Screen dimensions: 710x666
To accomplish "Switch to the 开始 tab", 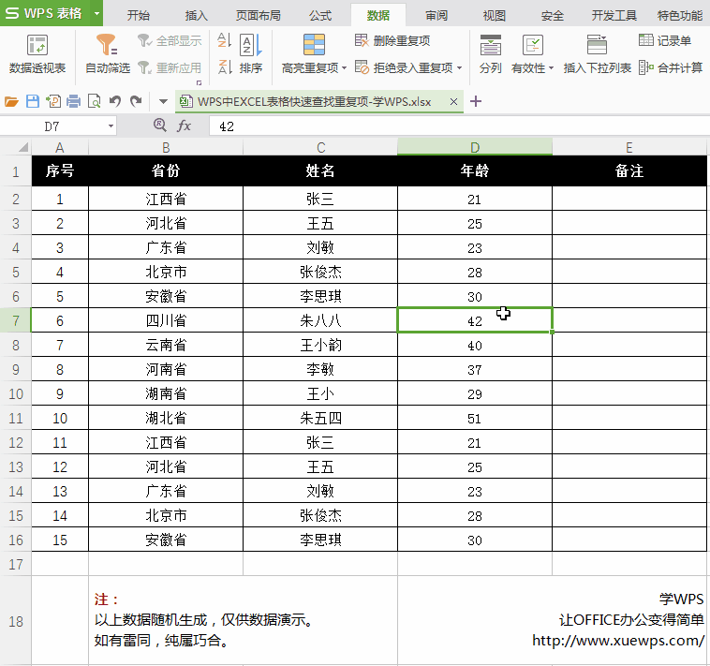I will pyautogui.click(x=138, y=15).
